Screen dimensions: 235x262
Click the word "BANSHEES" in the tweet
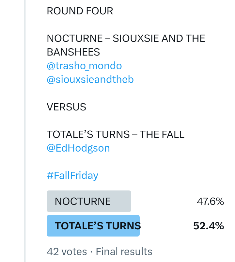[x=73, y=52]
